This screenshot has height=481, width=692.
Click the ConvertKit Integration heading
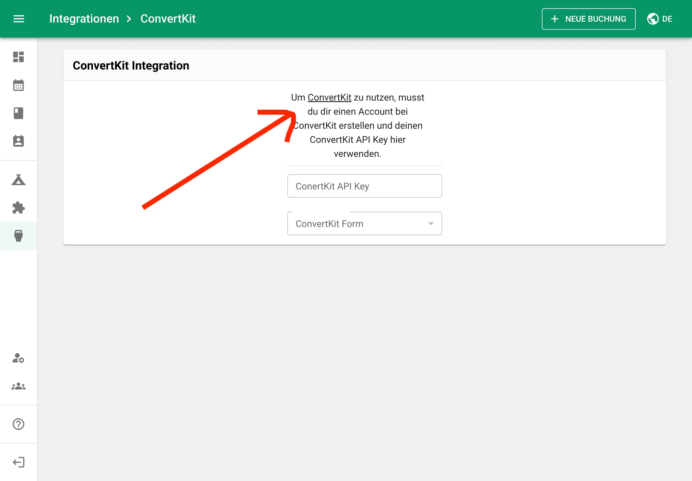pos(131,65)
